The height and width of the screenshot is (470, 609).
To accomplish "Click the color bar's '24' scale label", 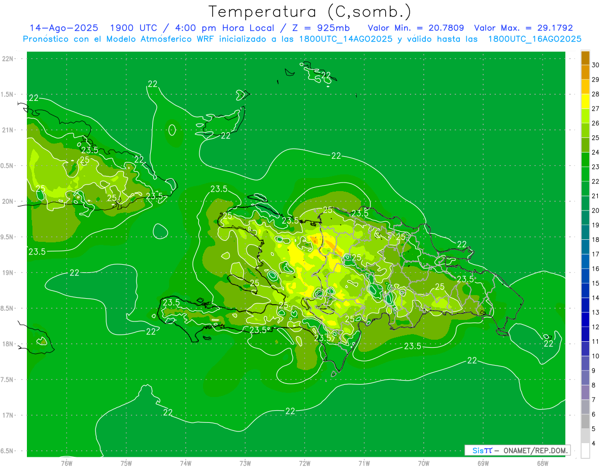I will click(595, 152).
